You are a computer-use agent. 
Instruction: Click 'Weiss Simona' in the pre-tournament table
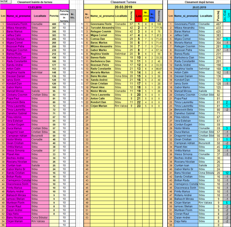click(x=18, y=151)
